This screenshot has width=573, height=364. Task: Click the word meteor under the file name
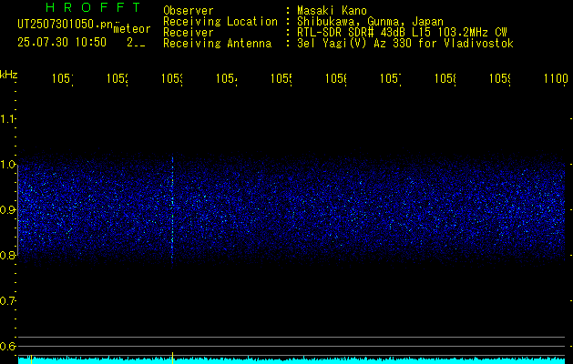click(x=132, y=29)
